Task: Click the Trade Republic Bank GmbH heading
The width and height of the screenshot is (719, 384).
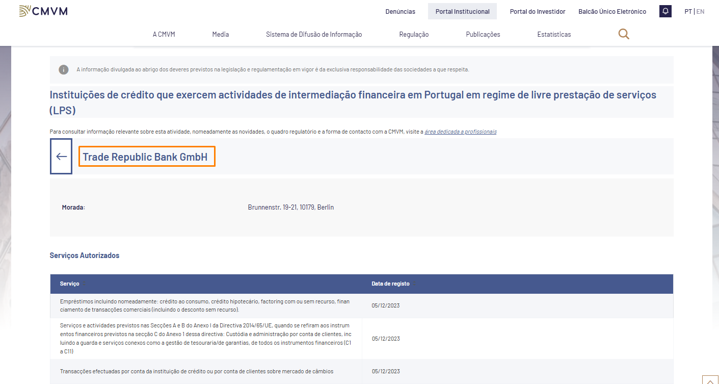Action: (x=145, y=157)
